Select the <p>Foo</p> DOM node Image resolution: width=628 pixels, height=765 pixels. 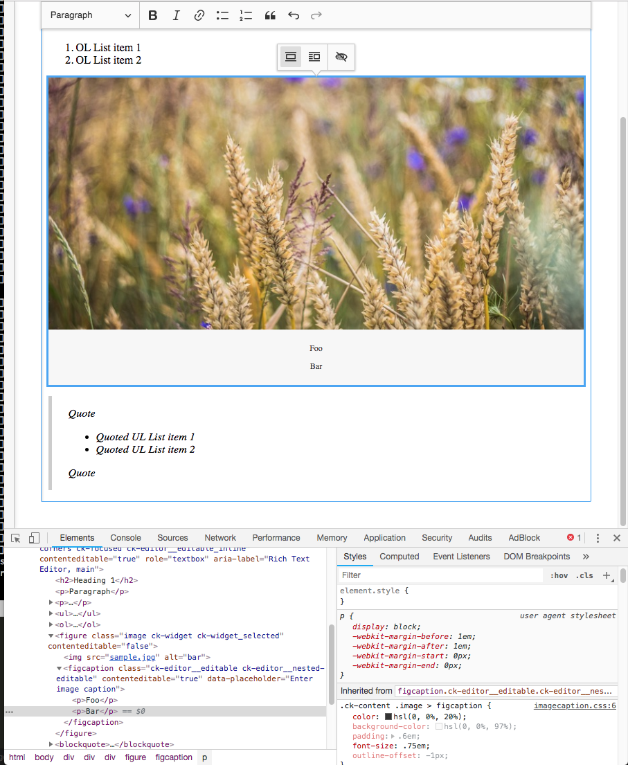tap(95, 701)
